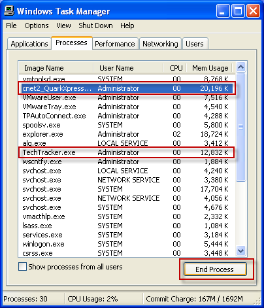Open the File menu
Screen dimensions: 264x308
[x=11, y=26]
